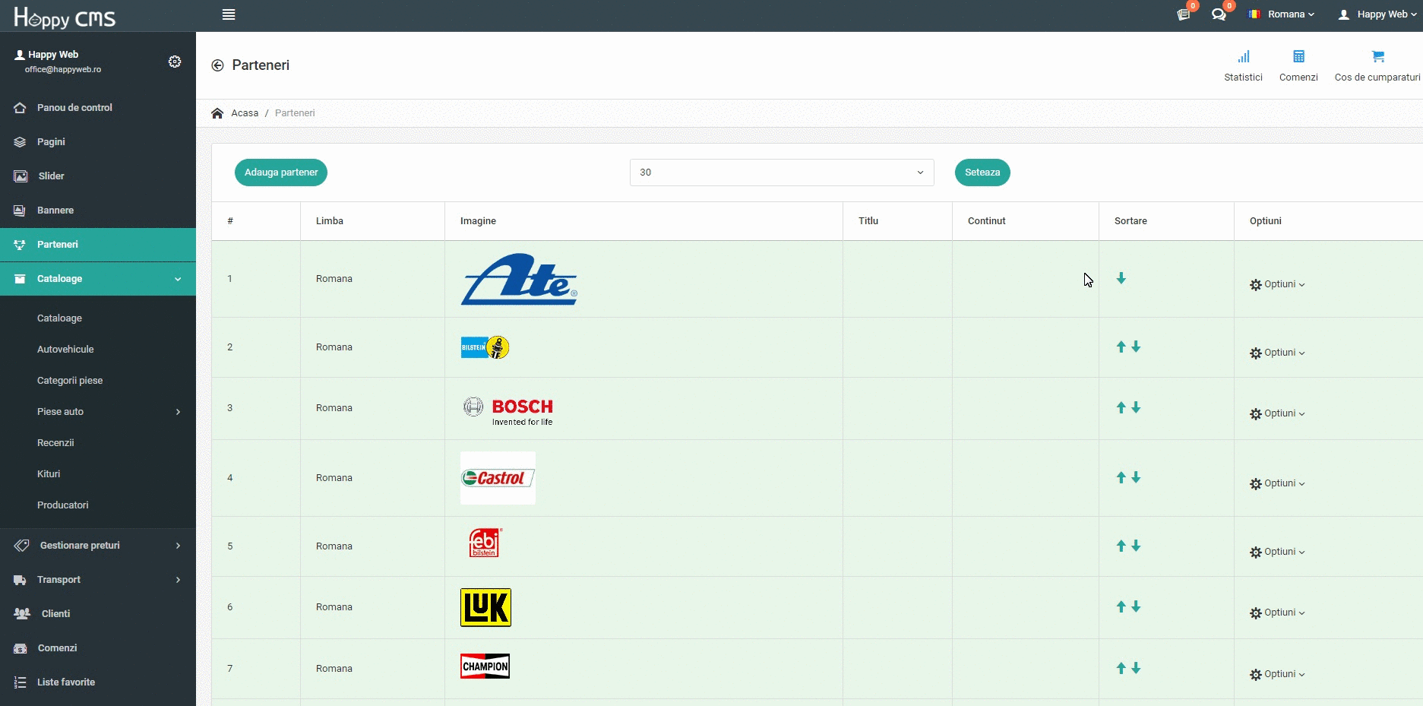The width and height of the screenshot is (1423, 706).
Task: Open the Comenzi calculator icon in header
Action: point(1298,65)
